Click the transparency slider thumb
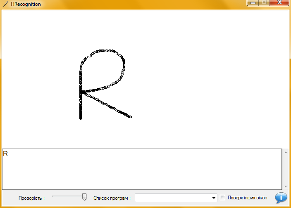This screenshot has height=208, width=291. click(84, 197)
